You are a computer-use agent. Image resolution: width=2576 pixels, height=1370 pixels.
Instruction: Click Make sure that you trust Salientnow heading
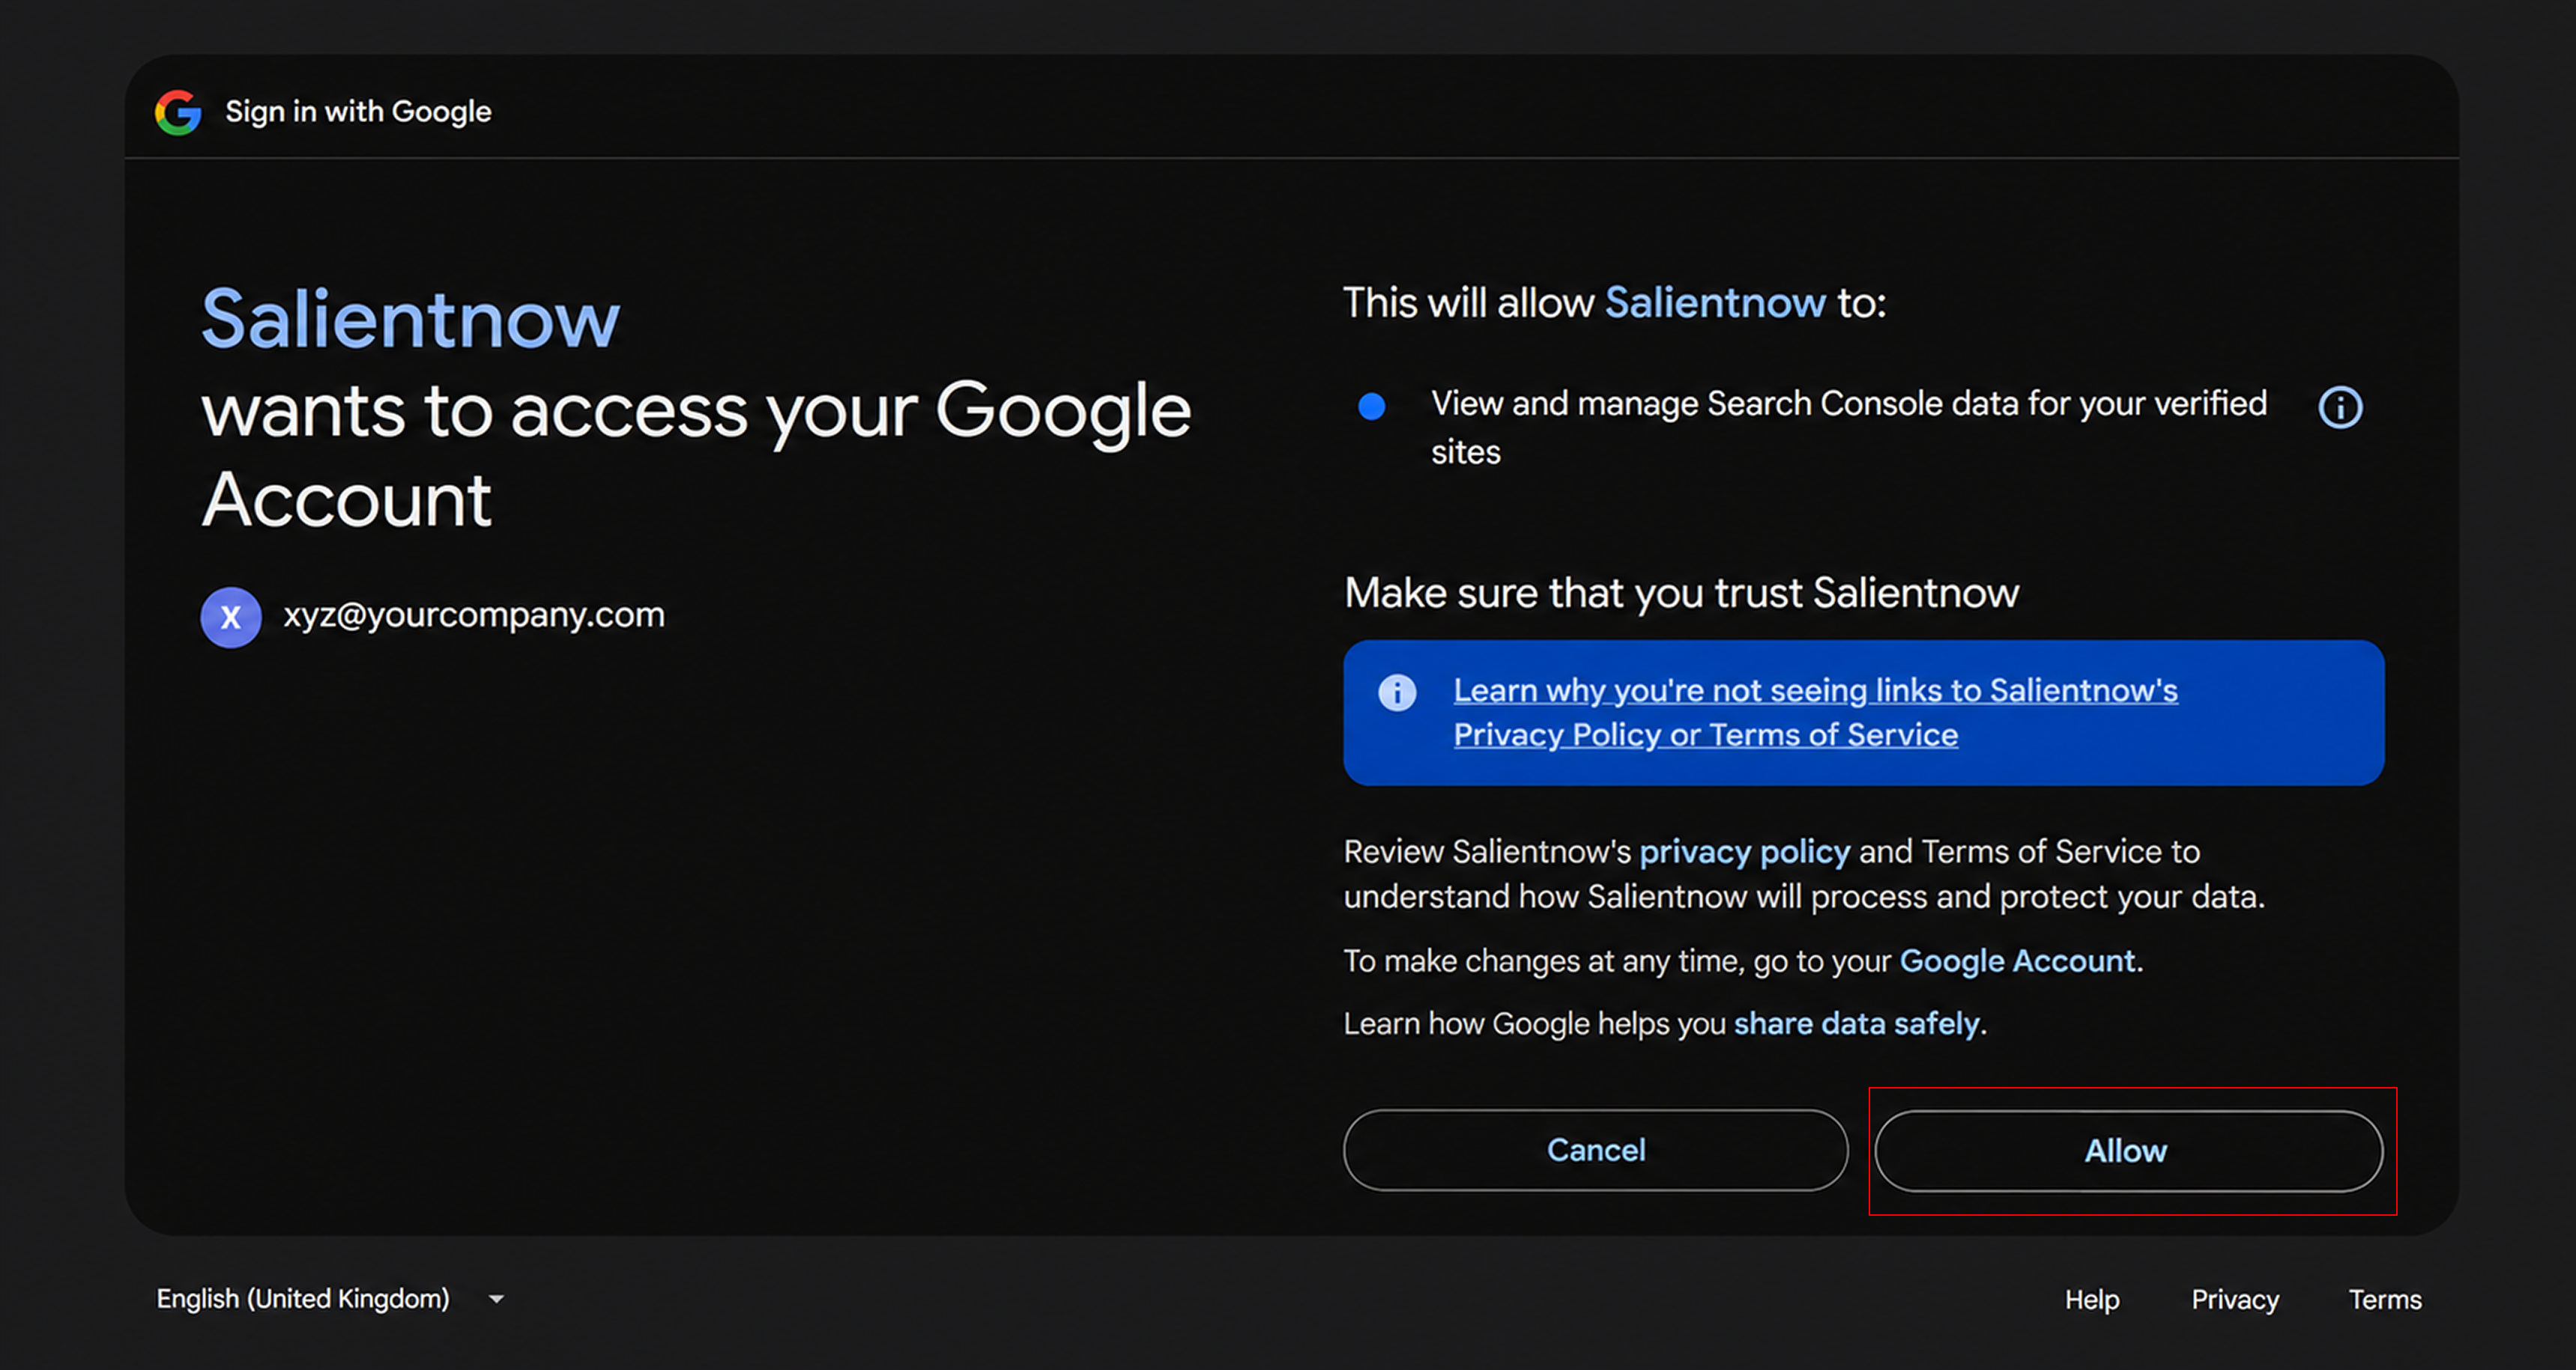click(1681, 593)
